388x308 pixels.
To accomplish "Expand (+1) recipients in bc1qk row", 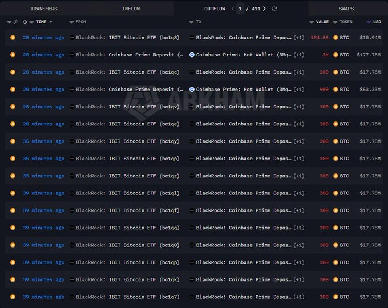I will point(299,279).
